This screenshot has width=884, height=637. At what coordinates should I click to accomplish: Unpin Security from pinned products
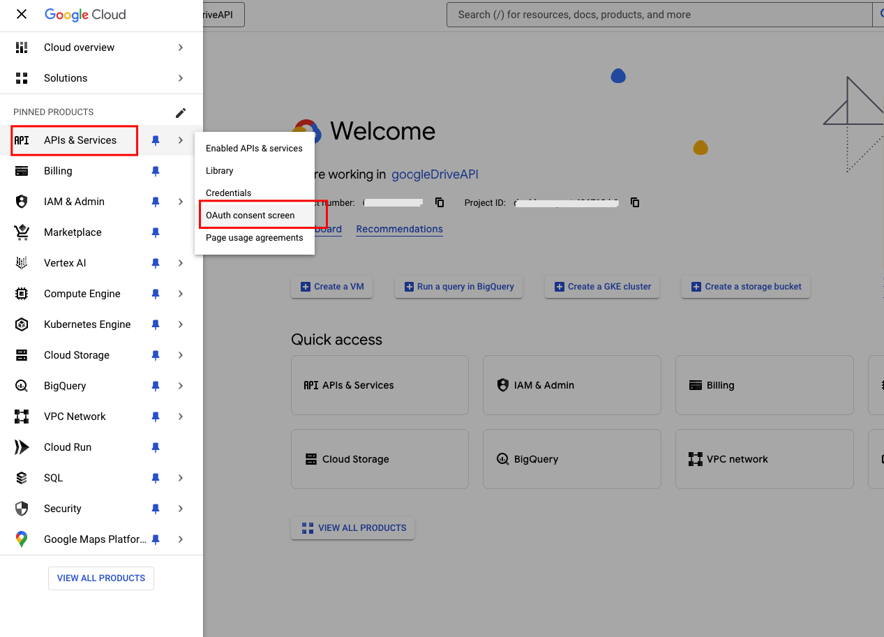coord(156,509)
